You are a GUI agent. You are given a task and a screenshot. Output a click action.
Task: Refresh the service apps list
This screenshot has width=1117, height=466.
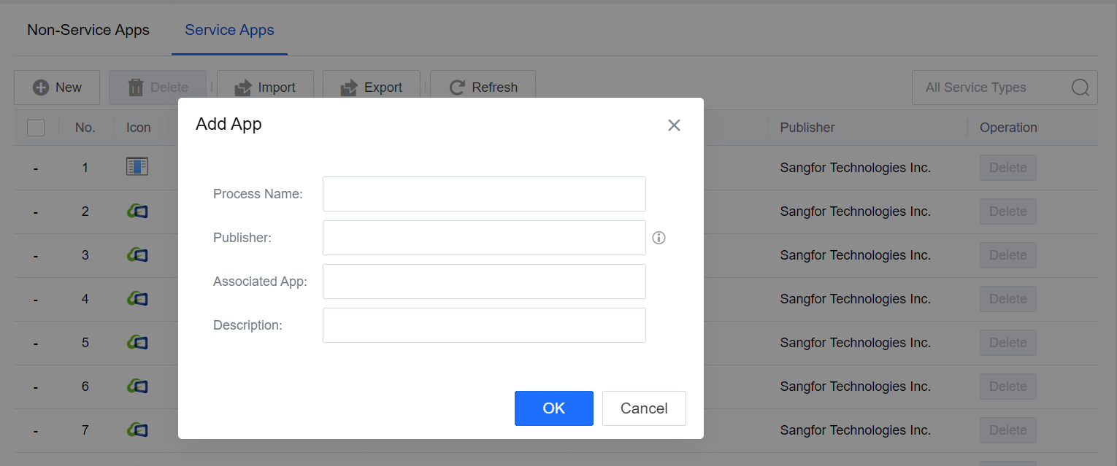(483, 88)
